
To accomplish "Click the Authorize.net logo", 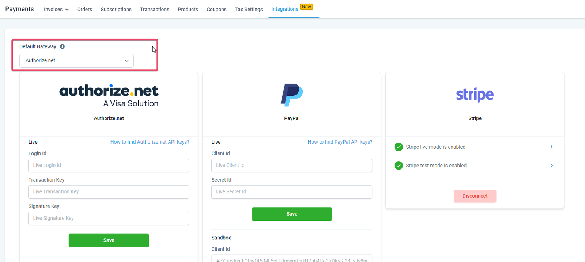I will coord(109,96).
